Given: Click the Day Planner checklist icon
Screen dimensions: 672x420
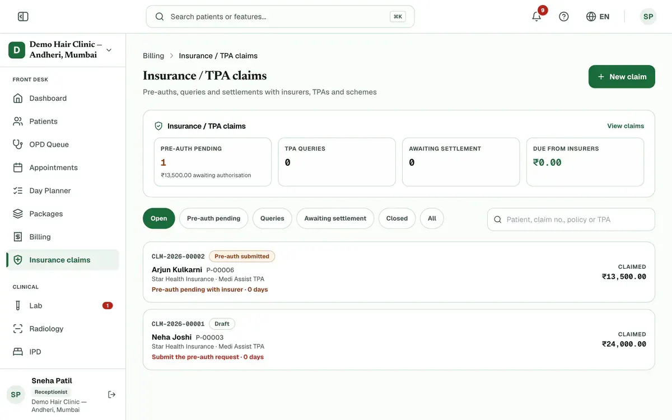Looking at the screenshot, I should pyautogui.click(x=18, y=190).
